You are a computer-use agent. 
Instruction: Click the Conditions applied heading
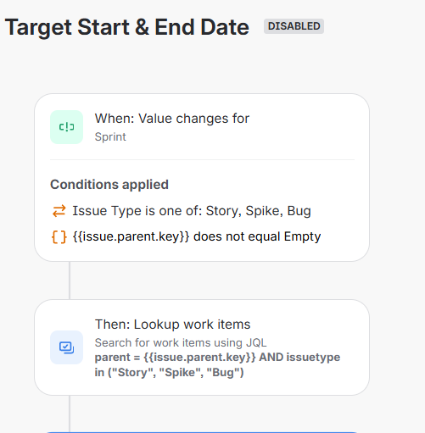[x=109, y=185]
